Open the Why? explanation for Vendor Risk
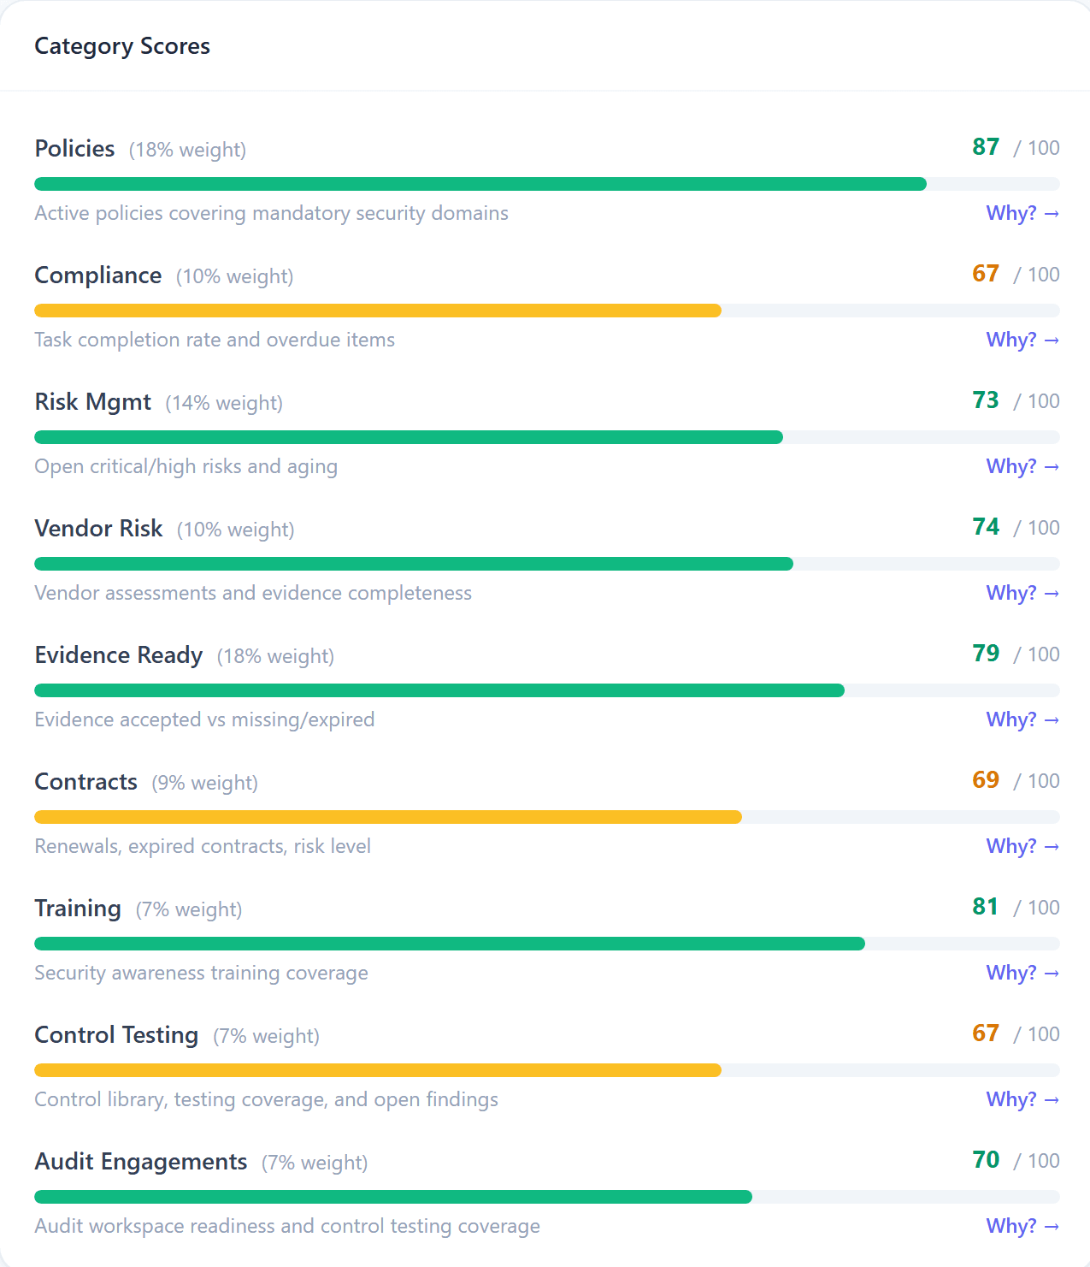The image size is (1090, 1267). click(1022, 593)
